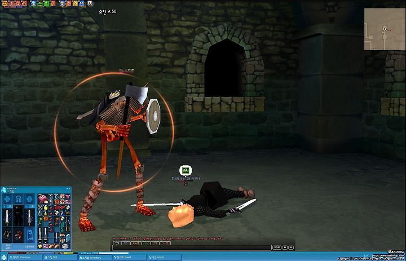Open the Skill window from bottom bar
The image size is (406, 261).
click(60, 258)
